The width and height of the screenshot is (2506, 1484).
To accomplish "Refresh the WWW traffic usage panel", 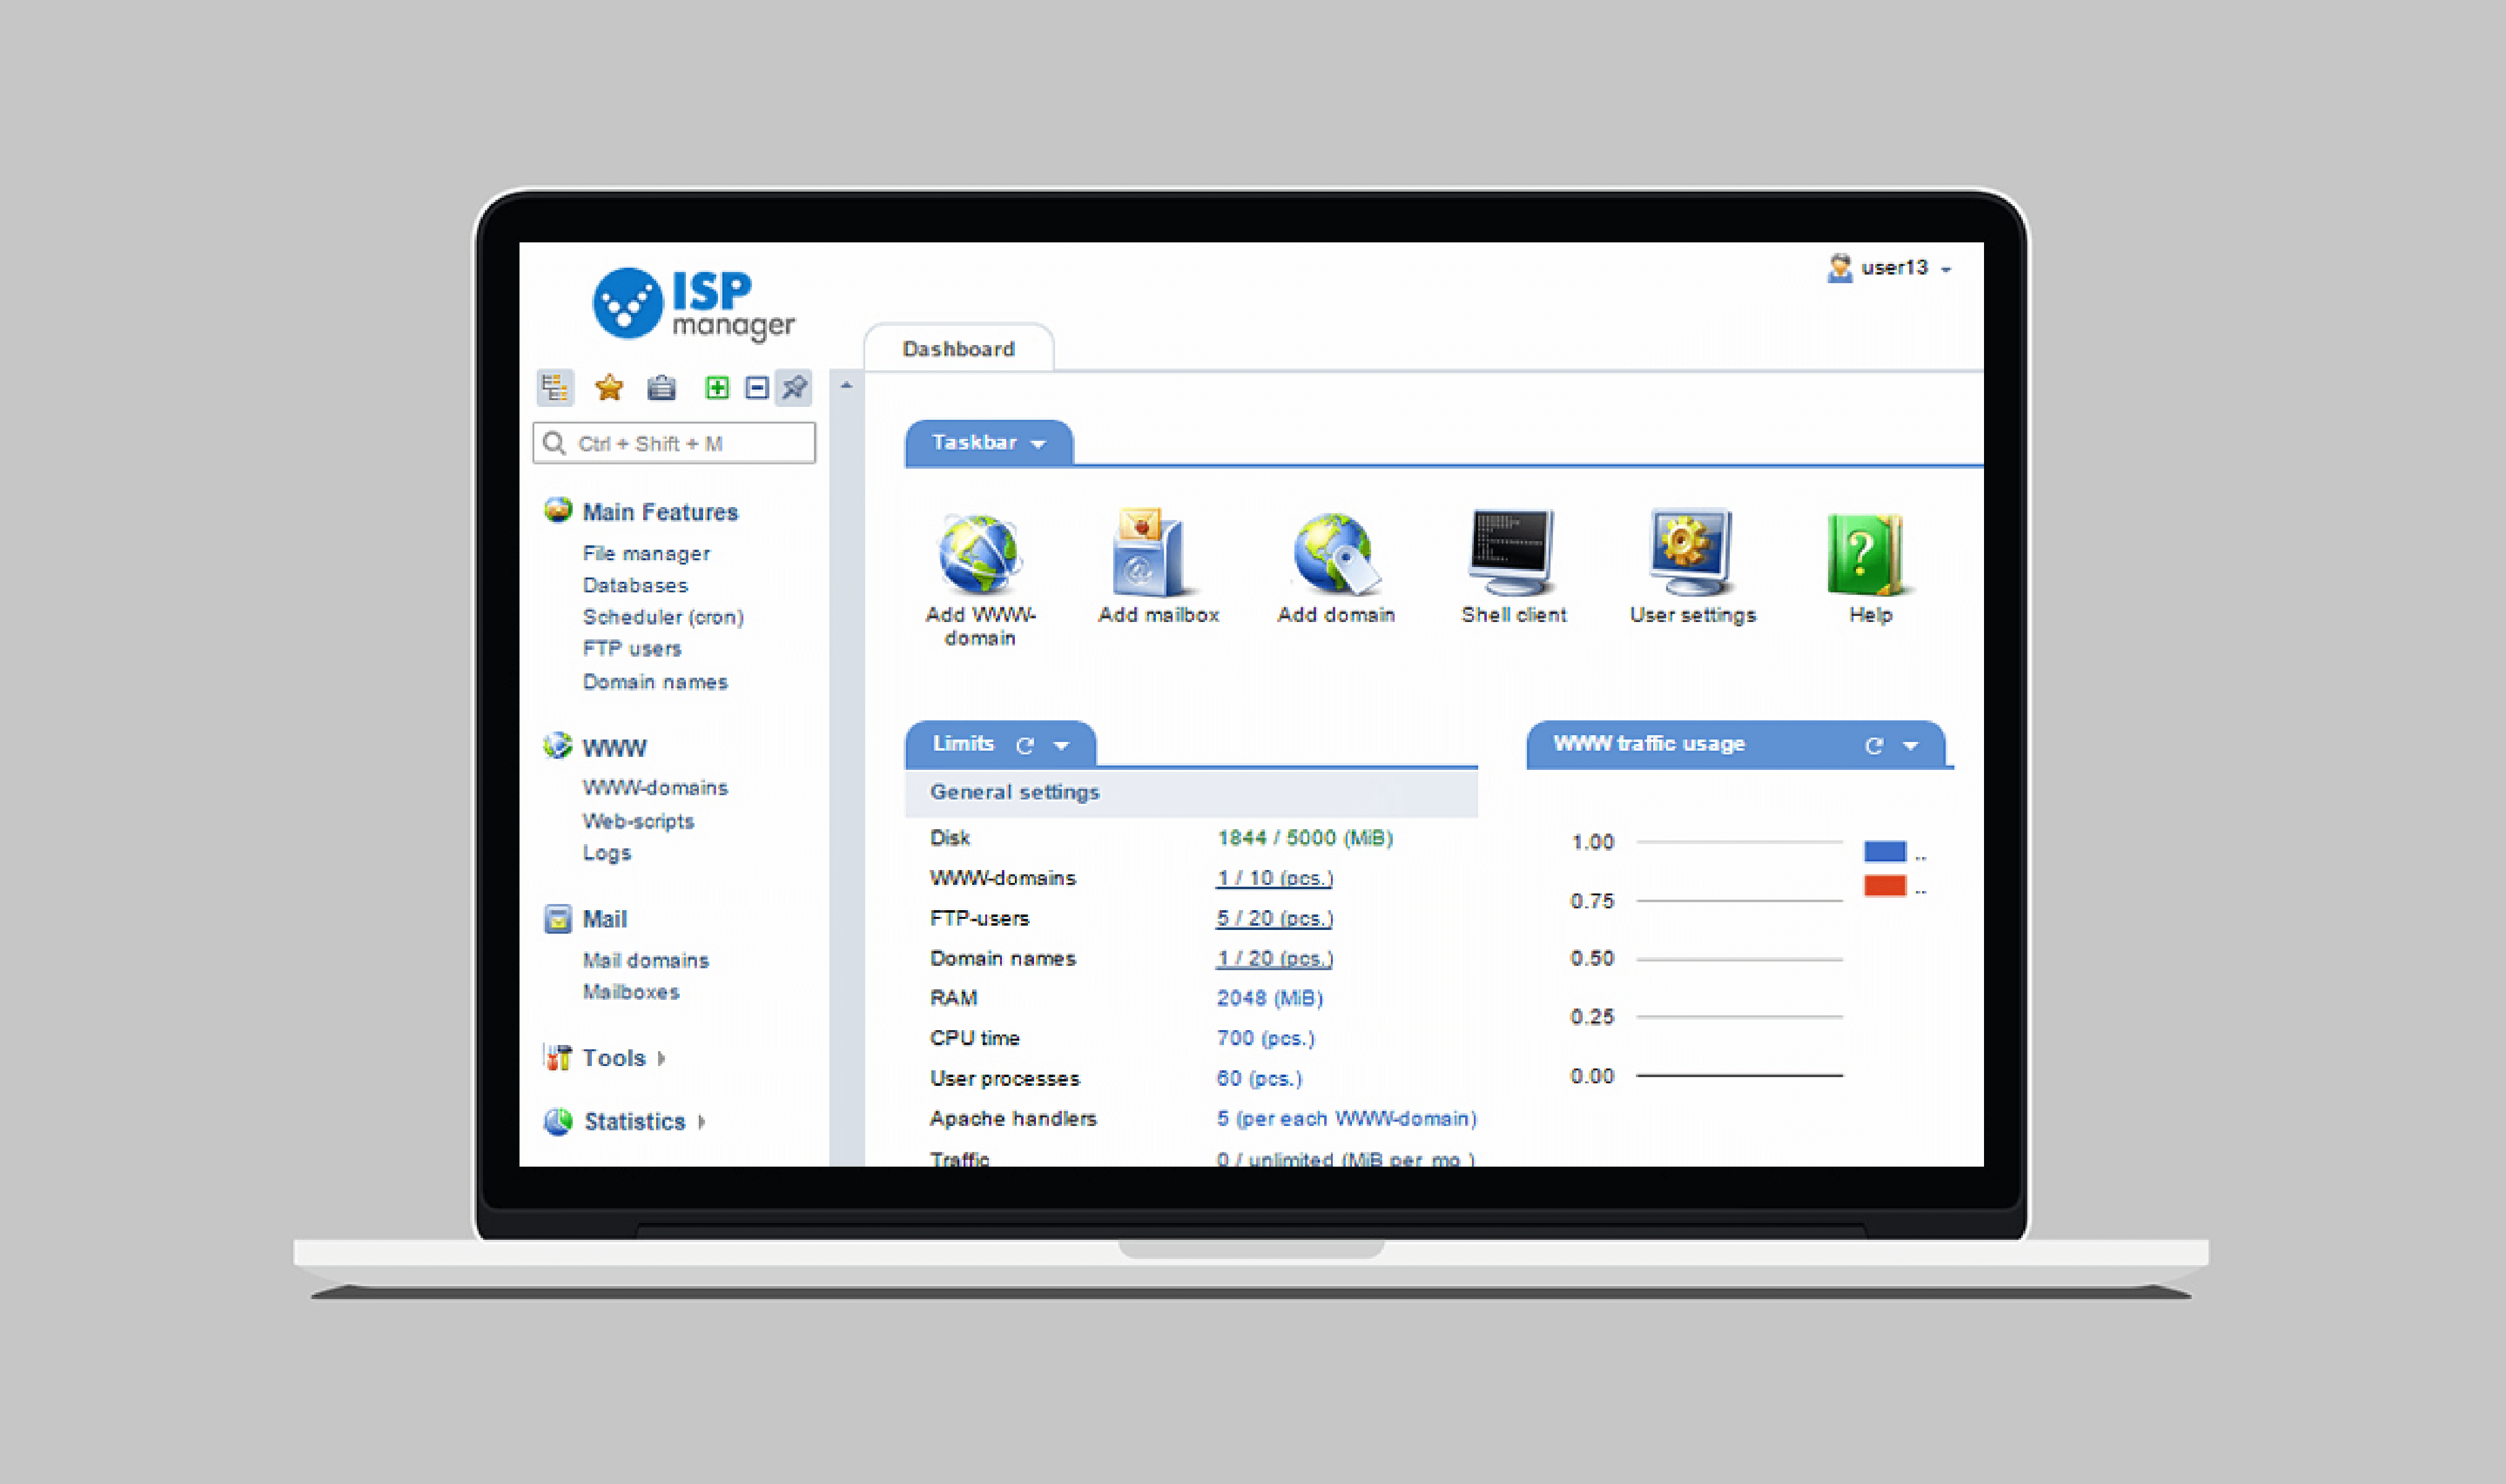I will (1874, 745).
